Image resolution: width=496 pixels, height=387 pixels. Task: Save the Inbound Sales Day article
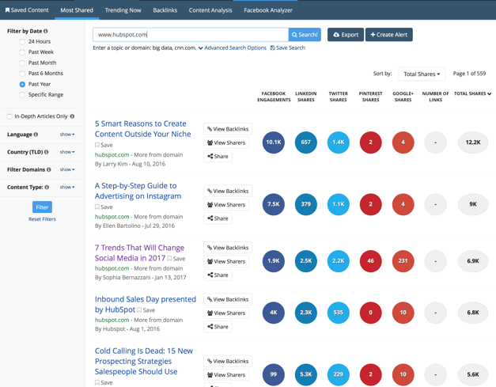[x=146, y=310]
